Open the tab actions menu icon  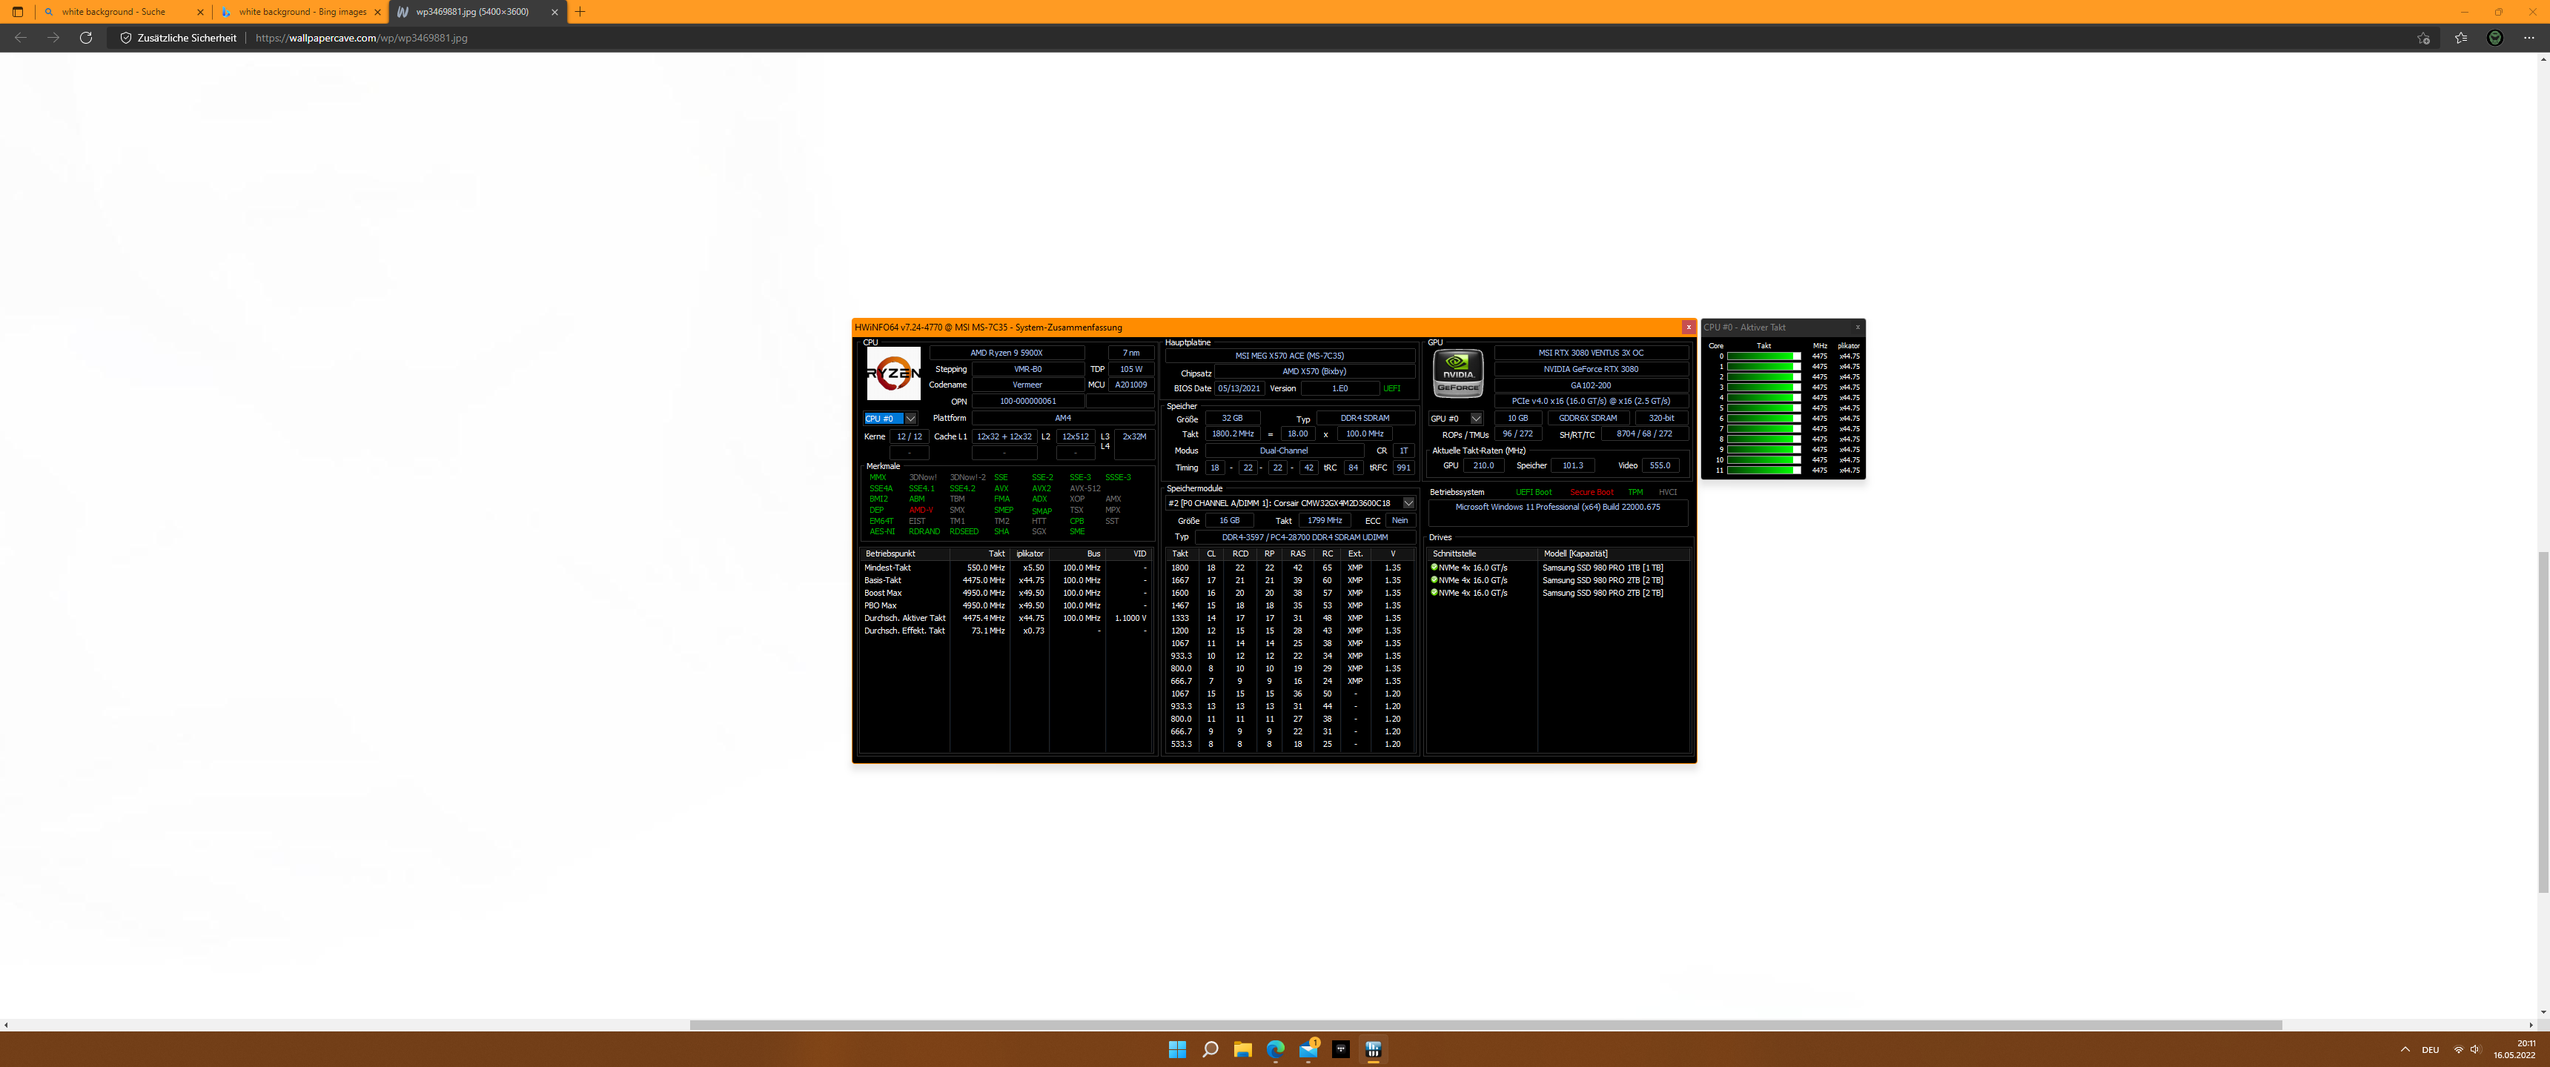click(x=18, y=12)
